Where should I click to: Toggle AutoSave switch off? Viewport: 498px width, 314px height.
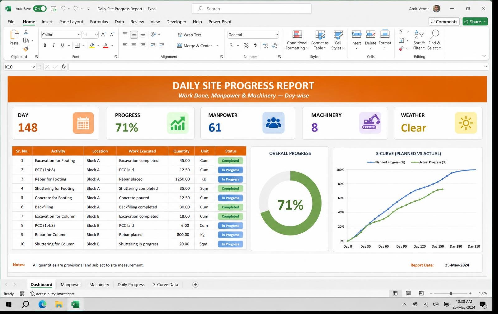(40, 9)
